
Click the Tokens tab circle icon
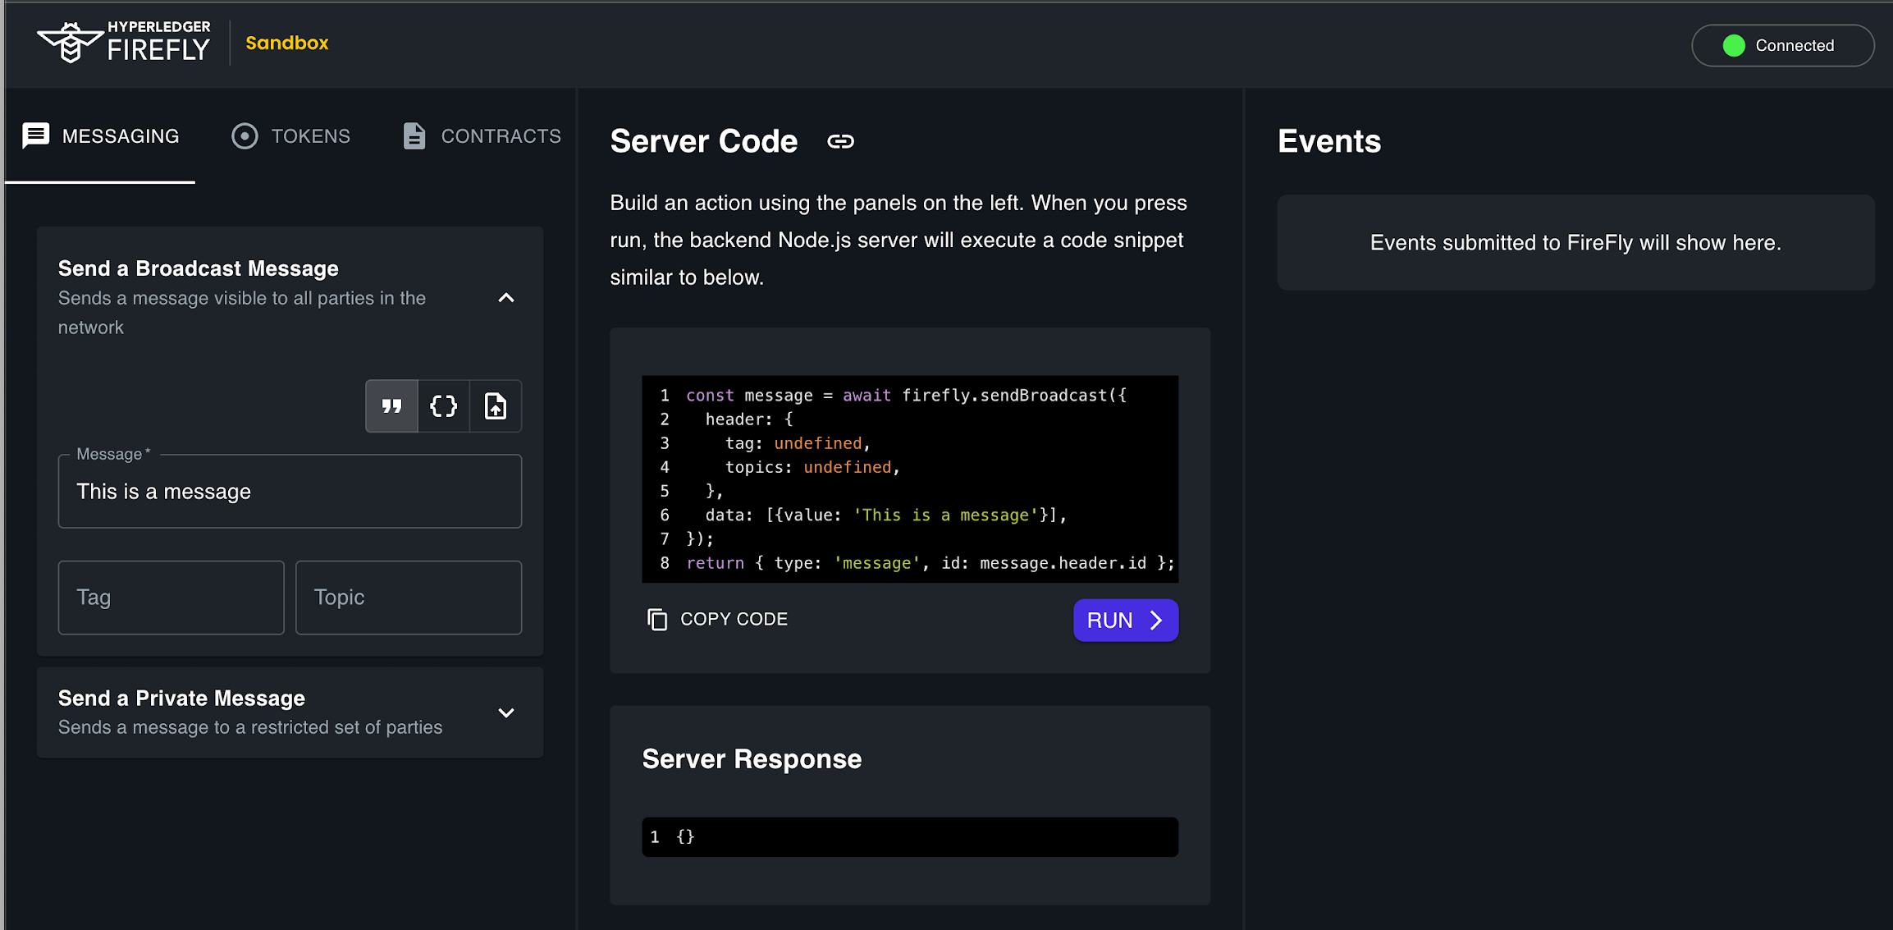[x=245, y=136]
